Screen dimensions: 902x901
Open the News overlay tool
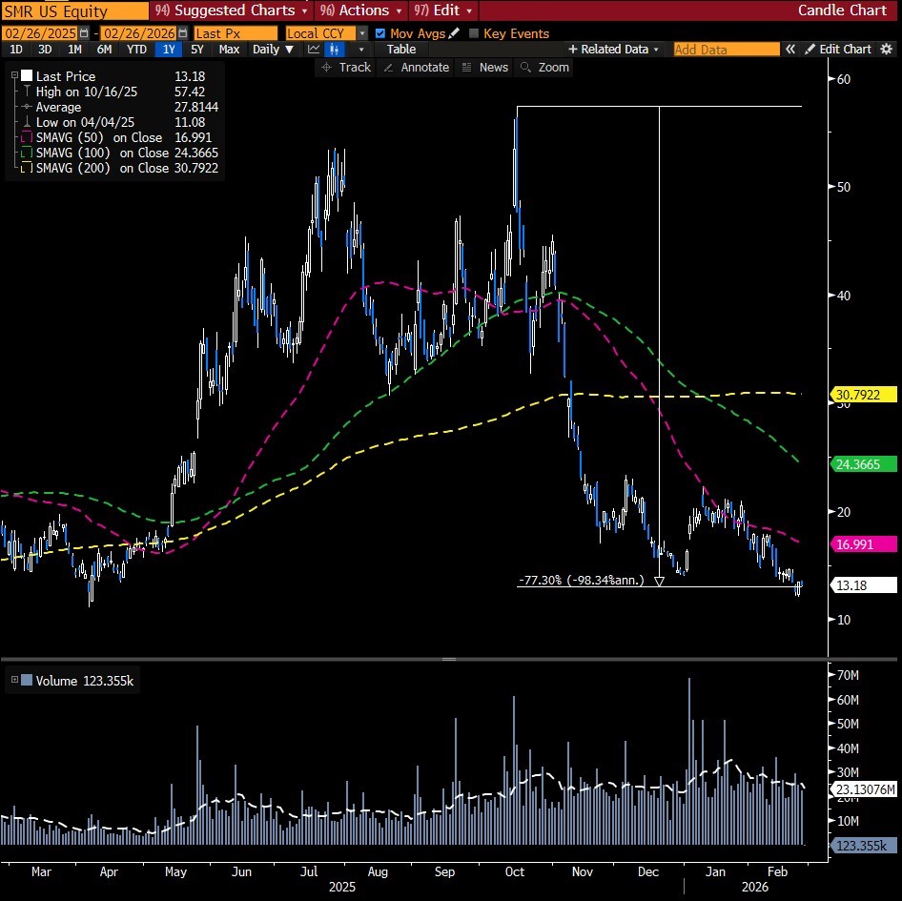[484, 67]
